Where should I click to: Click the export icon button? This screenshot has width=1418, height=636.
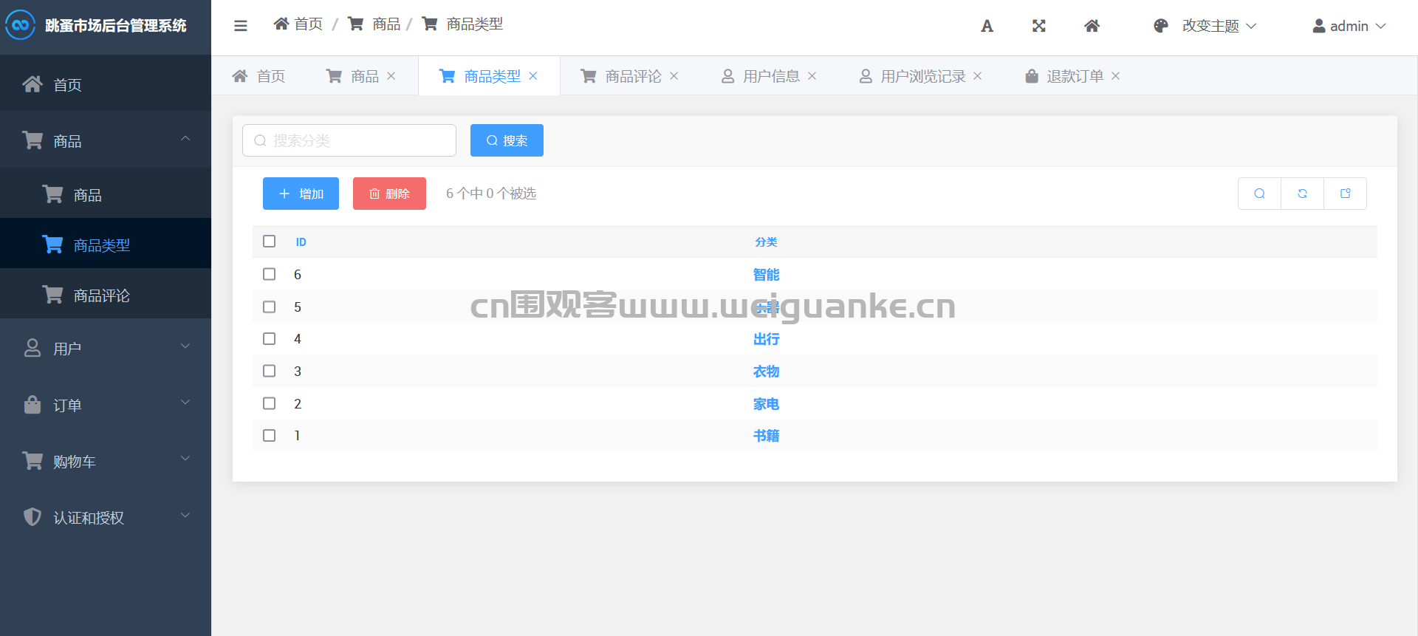pos(1345,194)
